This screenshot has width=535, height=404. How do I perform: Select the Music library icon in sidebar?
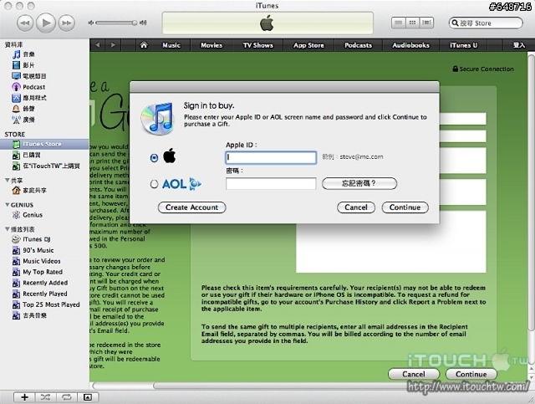pyautogui.click(x=16, y=54)
